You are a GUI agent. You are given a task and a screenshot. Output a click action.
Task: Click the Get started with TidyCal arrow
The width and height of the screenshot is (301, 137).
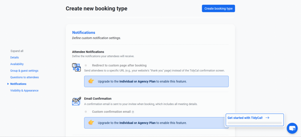[267, 118]
